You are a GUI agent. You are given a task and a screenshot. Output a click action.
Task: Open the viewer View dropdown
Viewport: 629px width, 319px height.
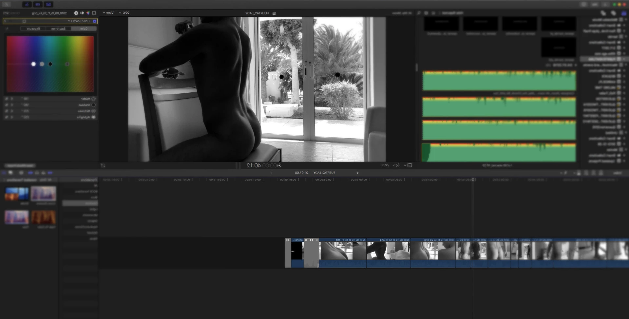point(108,13)
